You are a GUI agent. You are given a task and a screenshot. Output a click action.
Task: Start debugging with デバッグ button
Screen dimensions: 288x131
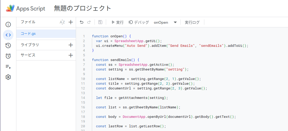[x=139, y=22]
